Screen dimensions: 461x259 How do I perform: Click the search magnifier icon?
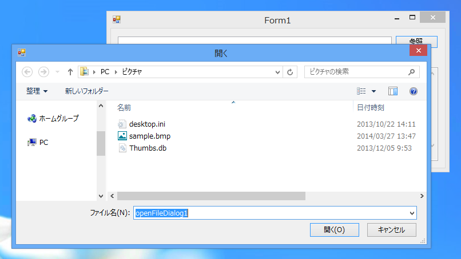click(411, 72)
